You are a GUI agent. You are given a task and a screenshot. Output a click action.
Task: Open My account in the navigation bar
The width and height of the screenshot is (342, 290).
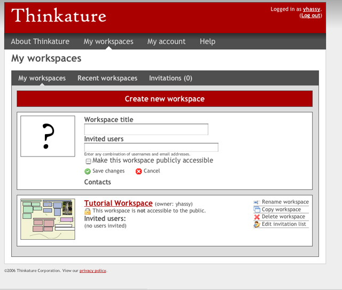click(166, 42)
